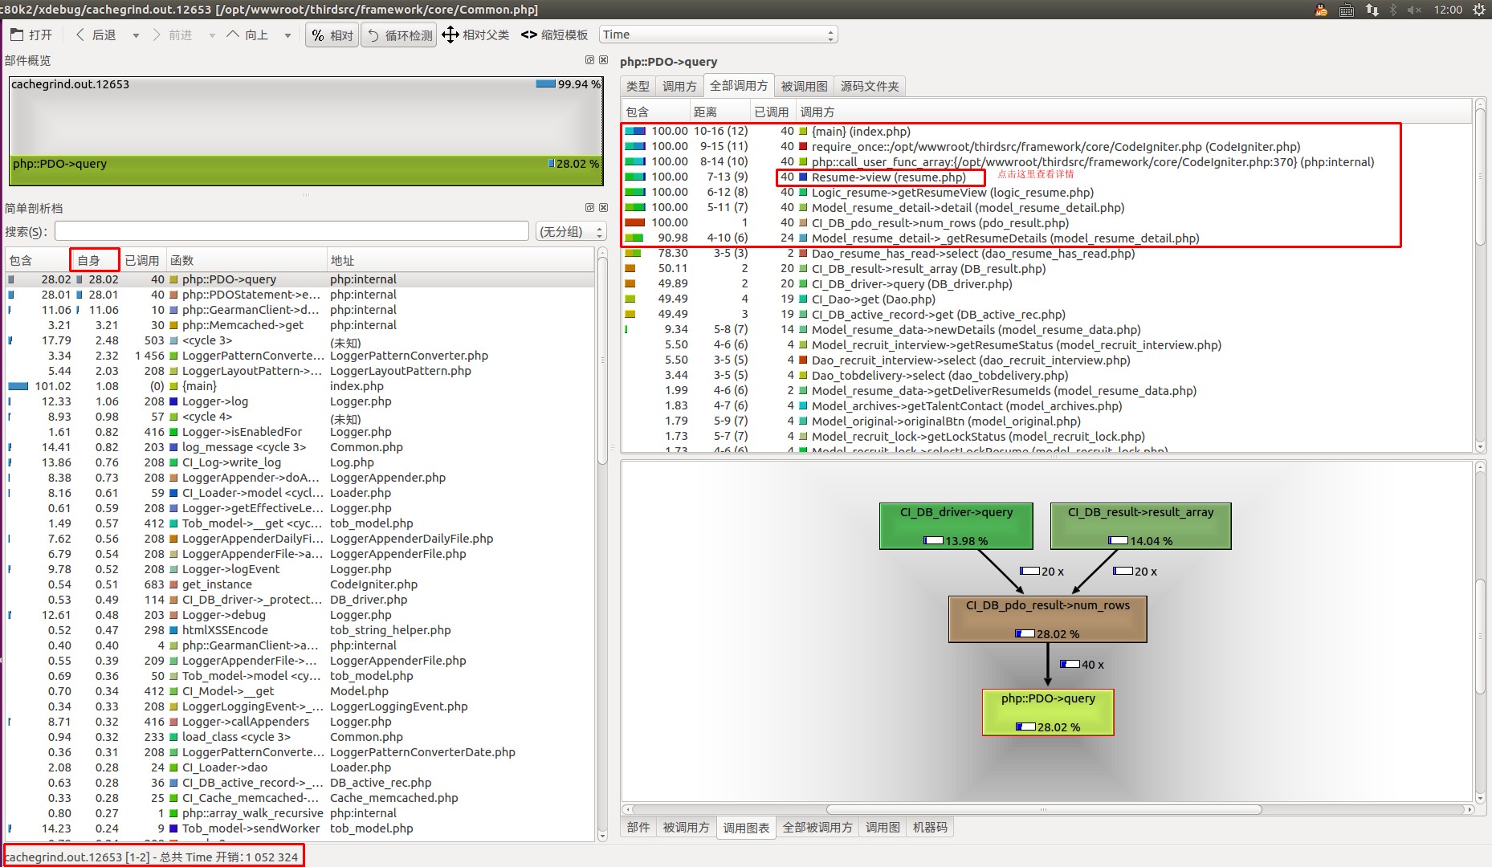
Task: Close the 部件概览 panel
Action: point(603,60)
